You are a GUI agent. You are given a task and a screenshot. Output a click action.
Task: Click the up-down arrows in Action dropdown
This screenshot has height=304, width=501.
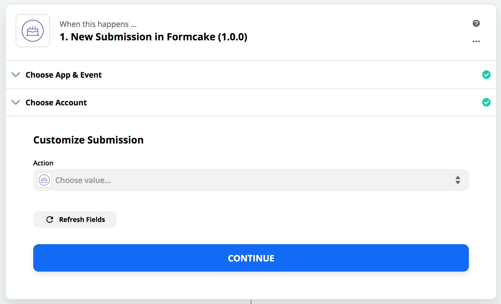(458, 180)
